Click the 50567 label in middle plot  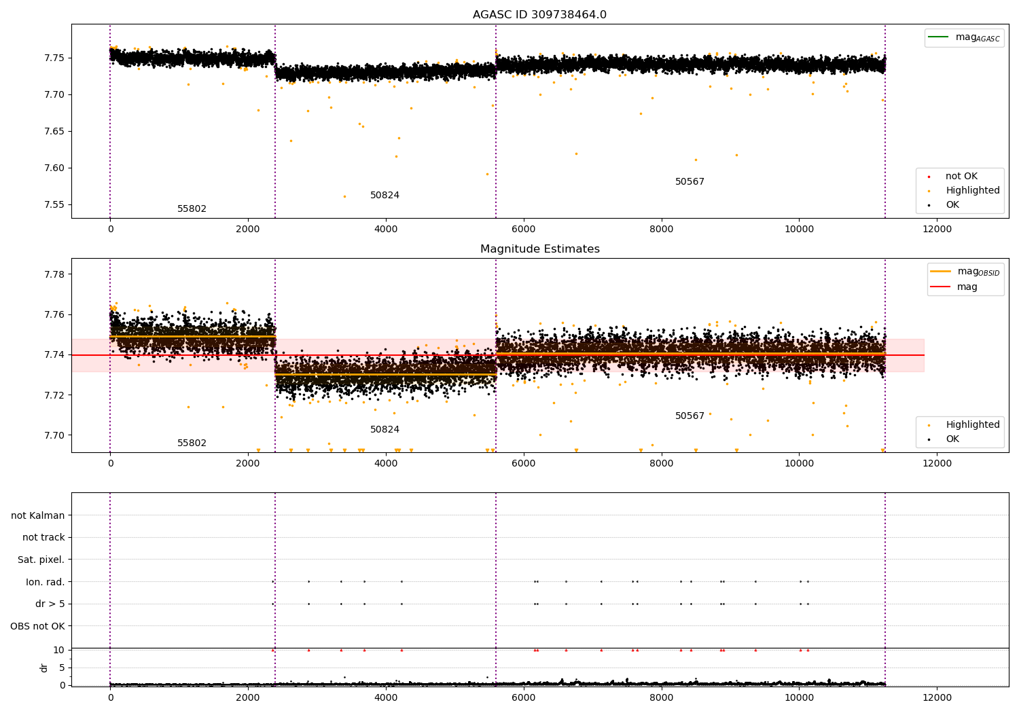(x=690, y=416)
